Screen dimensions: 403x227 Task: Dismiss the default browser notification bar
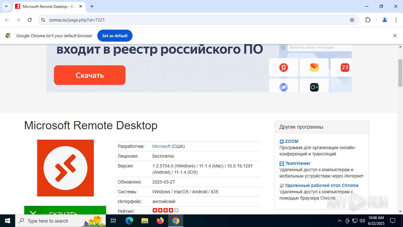[x=394, y=36]
